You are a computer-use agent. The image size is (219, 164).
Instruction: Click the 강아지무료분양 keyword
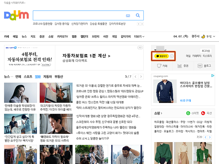(117, 24)
